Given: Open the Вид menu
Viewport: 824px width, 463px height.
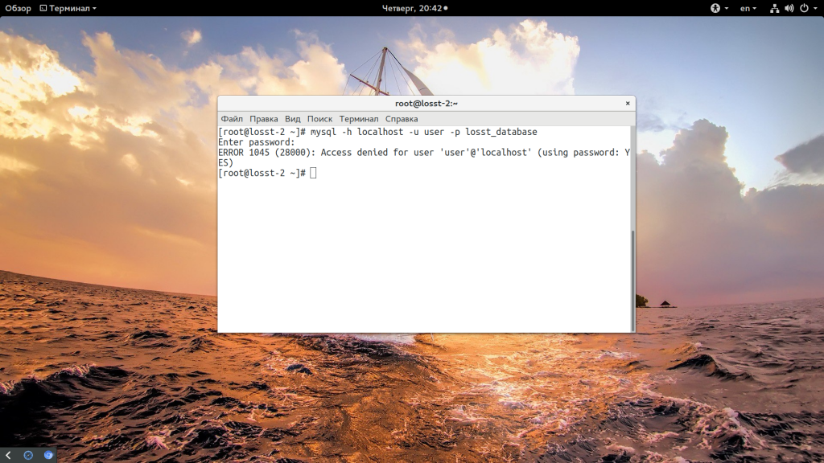Looking at the screenshot, I should tap(292, 119).
